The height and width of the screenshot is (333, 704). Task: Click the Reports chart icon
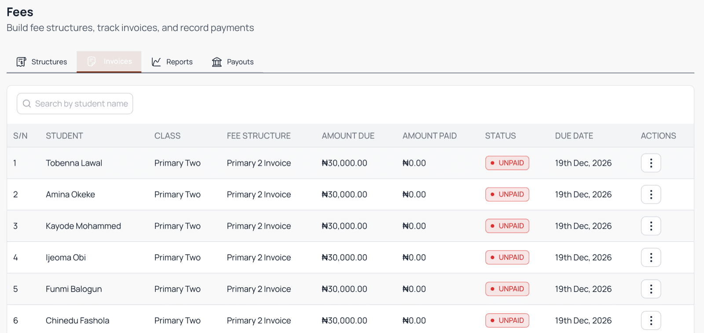(x=156, y=62)
